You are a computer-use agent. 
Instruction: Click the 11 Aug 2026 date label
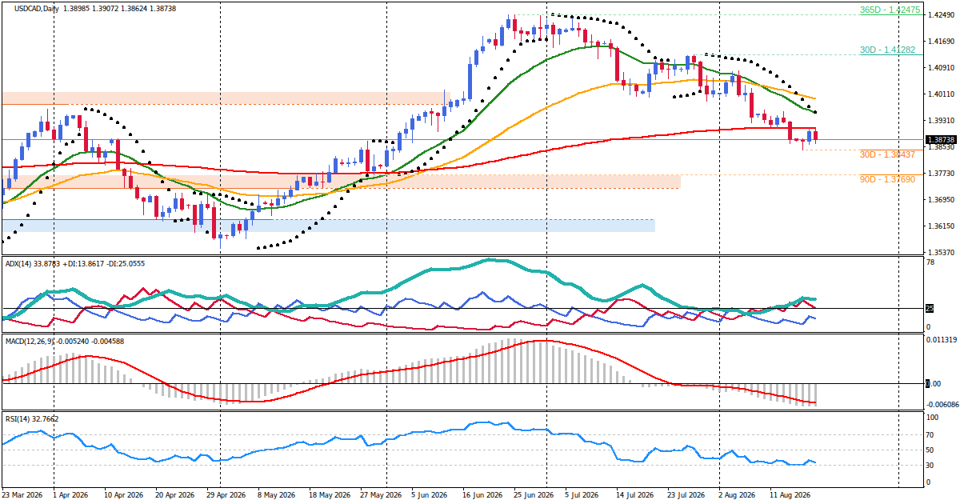(x=789, y=496)
